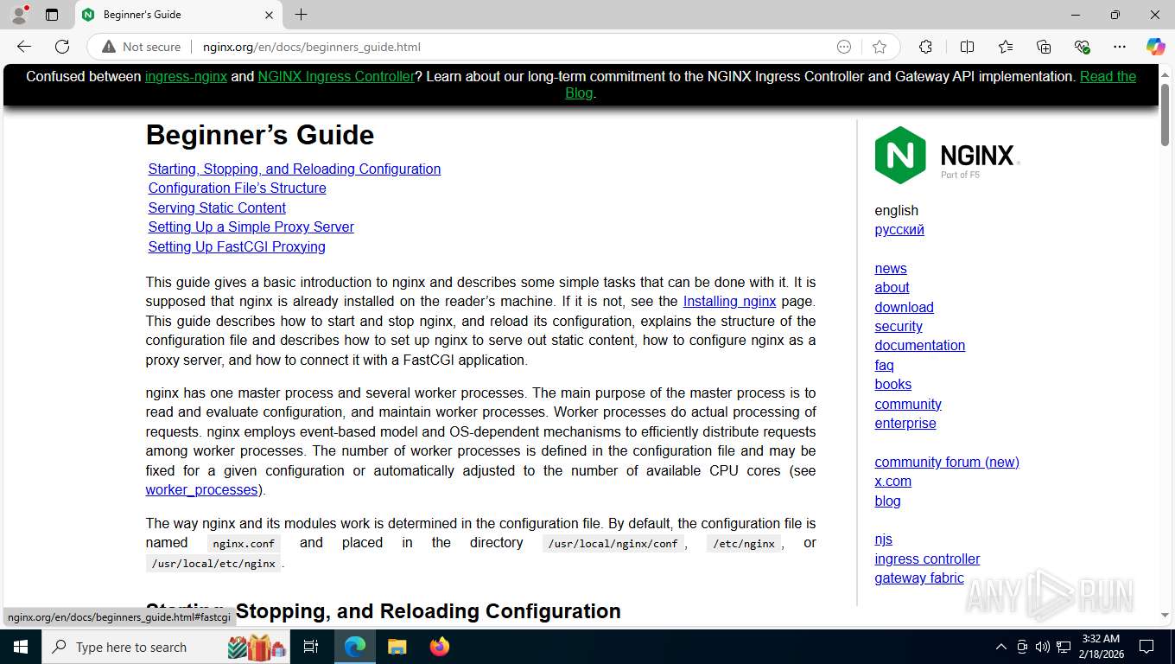
Task: Click the scrollbar down arrow
Action: click(1165, 616)
